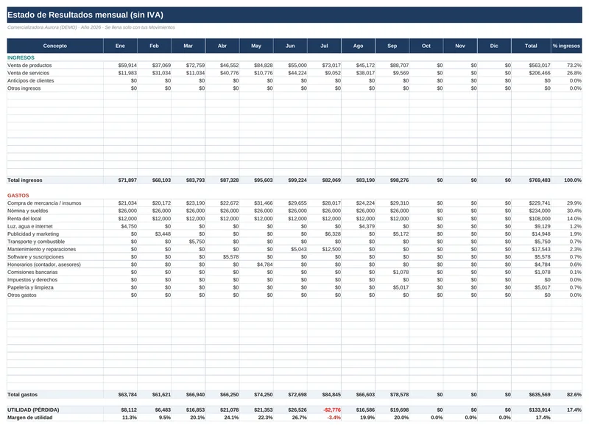The image size is (589, 428).
Task: Select the 'Otros gastos' row label
Action: pyautogui.click(x=22, y=295)
